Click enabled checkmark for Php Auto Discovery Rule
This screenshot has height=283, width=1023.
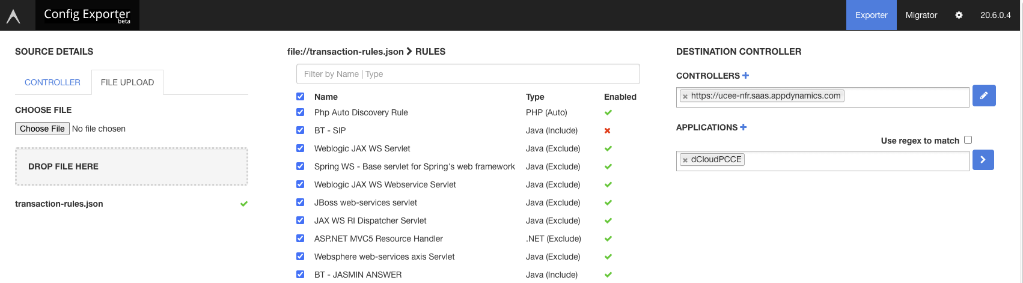coord(608,112)
